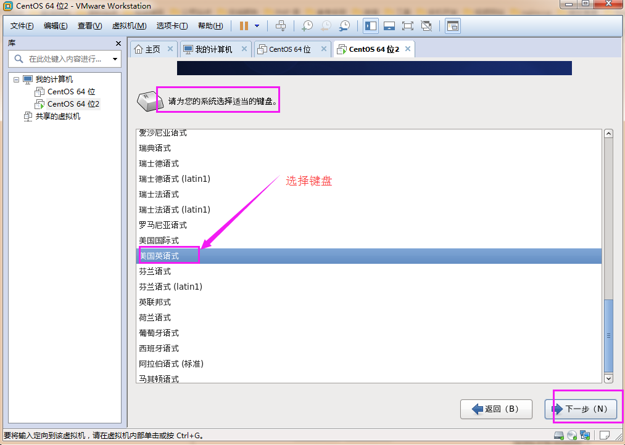625x445 pixels.
Task: Take a snapshot using the toolbar icon
Action: point(307,26)
